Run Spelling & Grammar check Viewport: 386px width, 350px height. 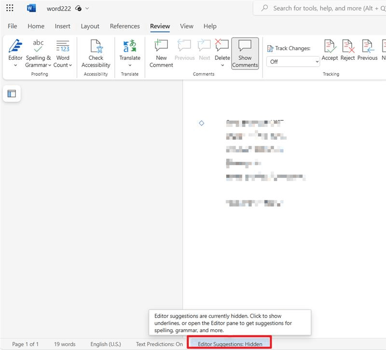click(x=38, y=50)
